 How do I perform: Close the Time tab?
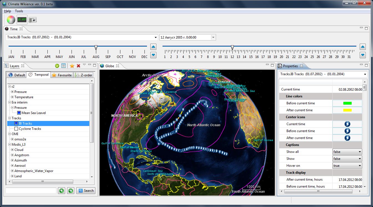21,29
